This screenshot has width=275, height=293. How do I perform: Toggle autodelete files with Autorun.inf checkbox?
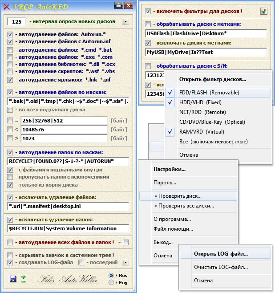pos(10,41)
